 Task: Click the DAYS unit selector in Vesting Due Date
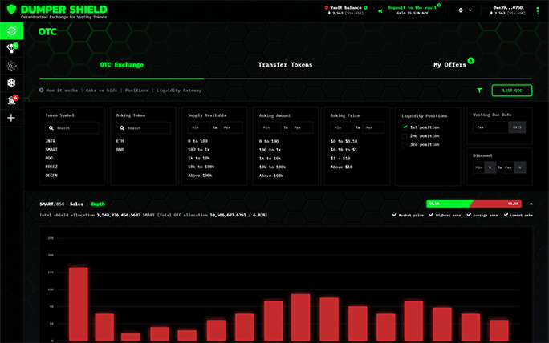517,127
